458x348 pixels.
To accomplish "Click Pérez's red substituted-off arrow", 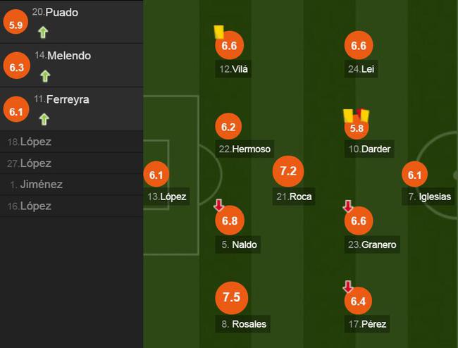I will tap(347, 287).
